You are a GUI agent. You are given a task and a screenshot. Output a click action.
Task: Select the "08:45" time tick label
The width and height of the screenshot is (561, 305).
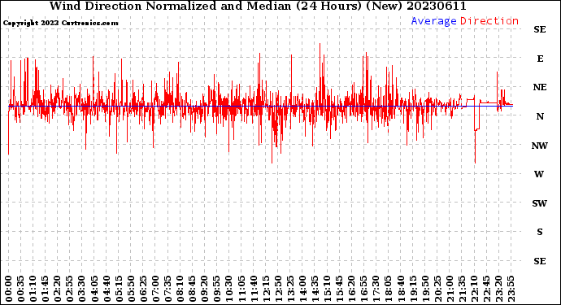pos(193,289)
